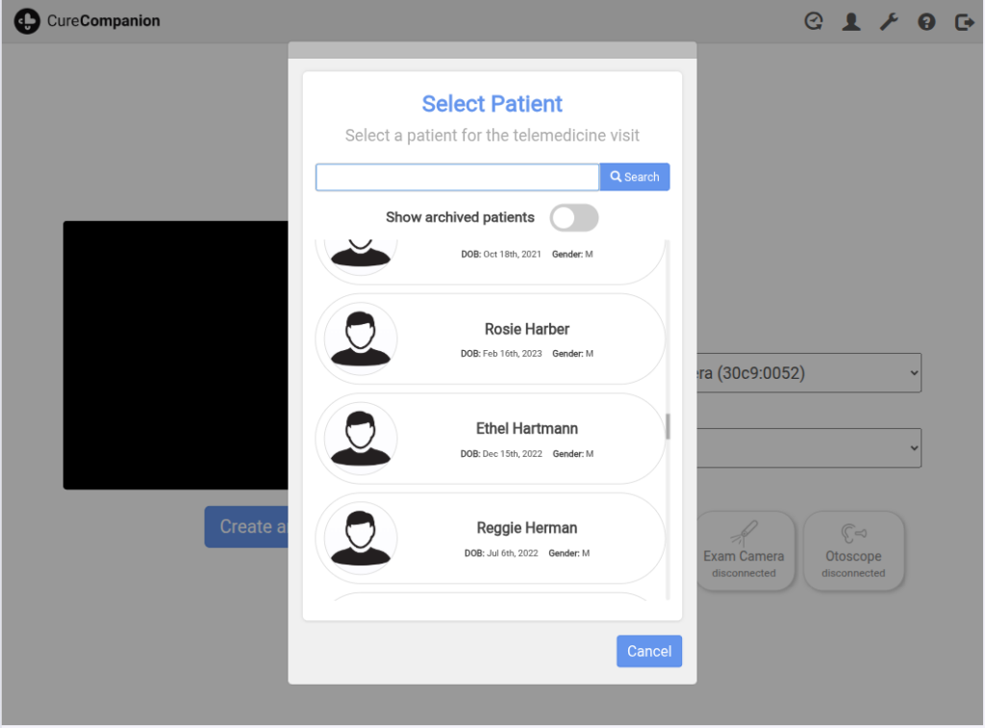
Task: Open the dashboard gauge icon in header
Action: coord(814,21)
